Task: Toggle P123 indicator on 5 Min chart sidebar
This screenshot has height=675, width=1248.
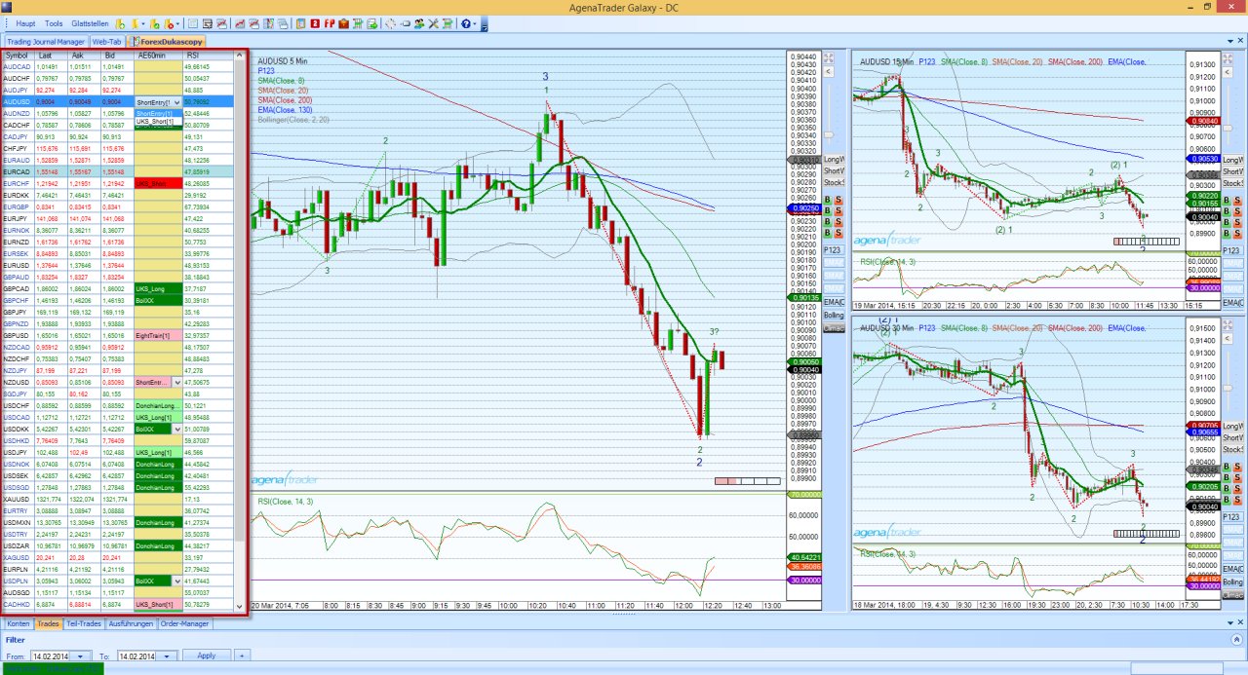Action: 833,250
